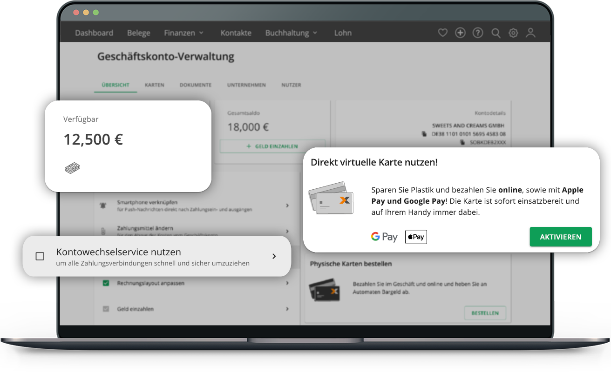Open settings with the gear icon

(513, 33)
